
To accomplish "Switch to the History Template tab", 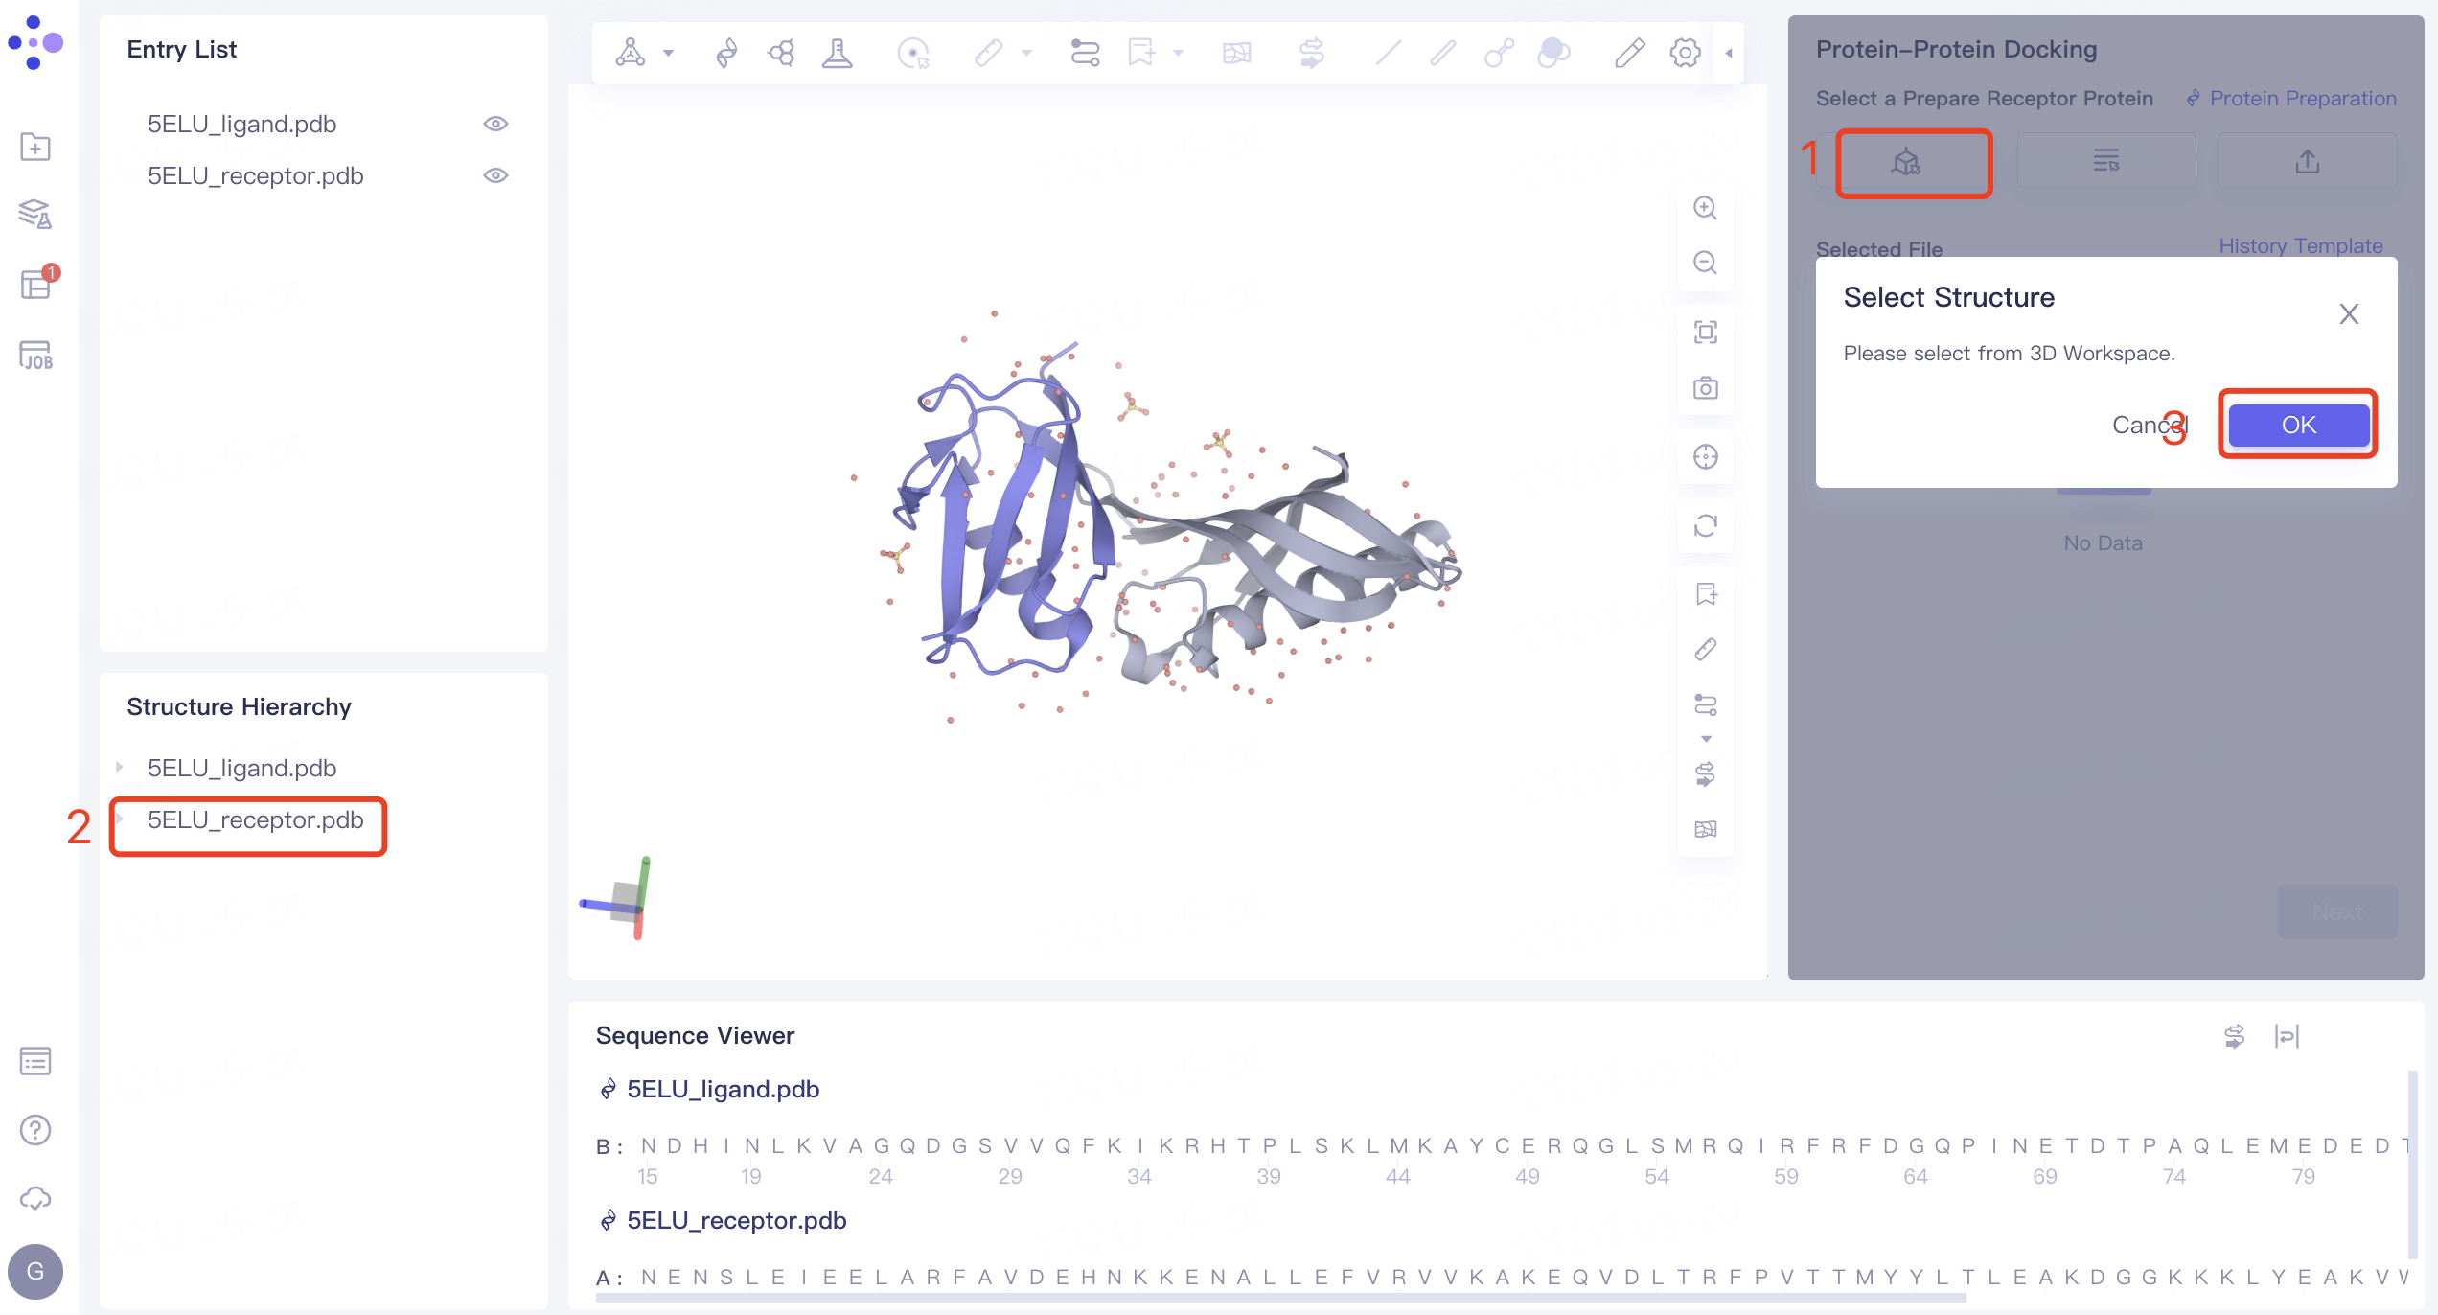I will (2300, 246).
